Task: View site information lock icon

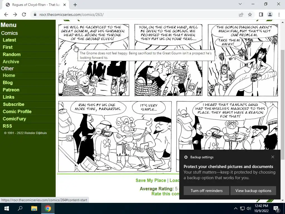Action: 35,14
